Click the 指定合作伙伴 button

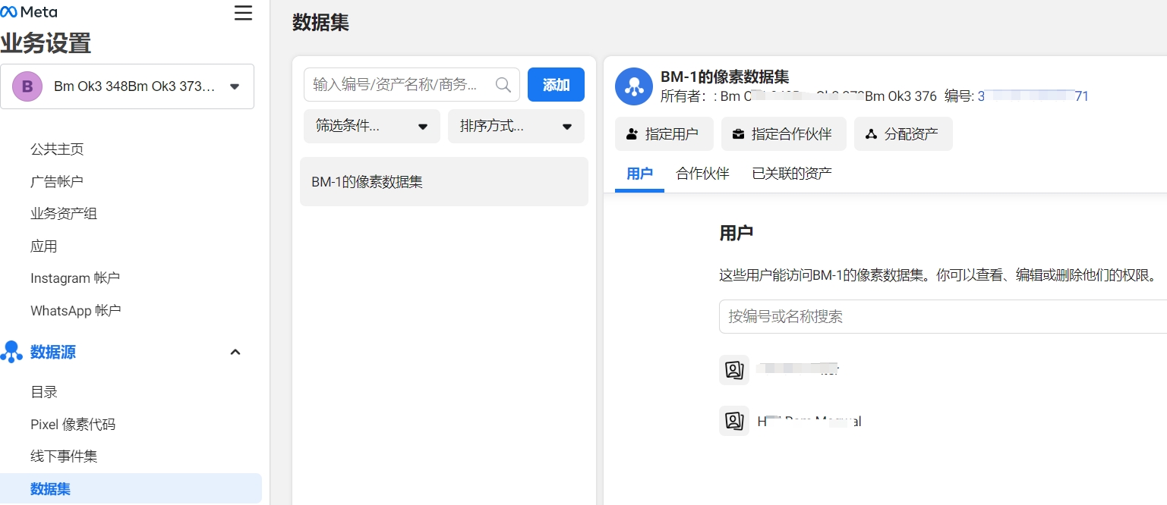coord(784,134)
